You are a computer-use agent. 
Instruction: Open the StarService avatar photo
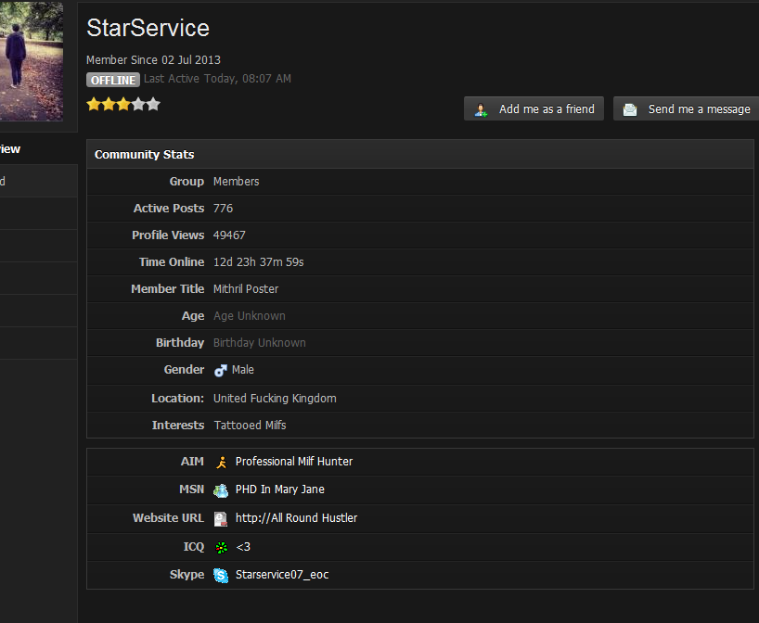[x=31, y=61]
